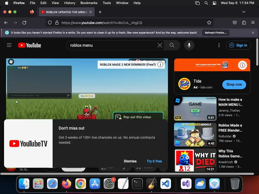Image resolution: width=259 pixels, height=194 pixels.
Task: Click the Jeremy_TheDev channel name
Action: click(229, 111)
